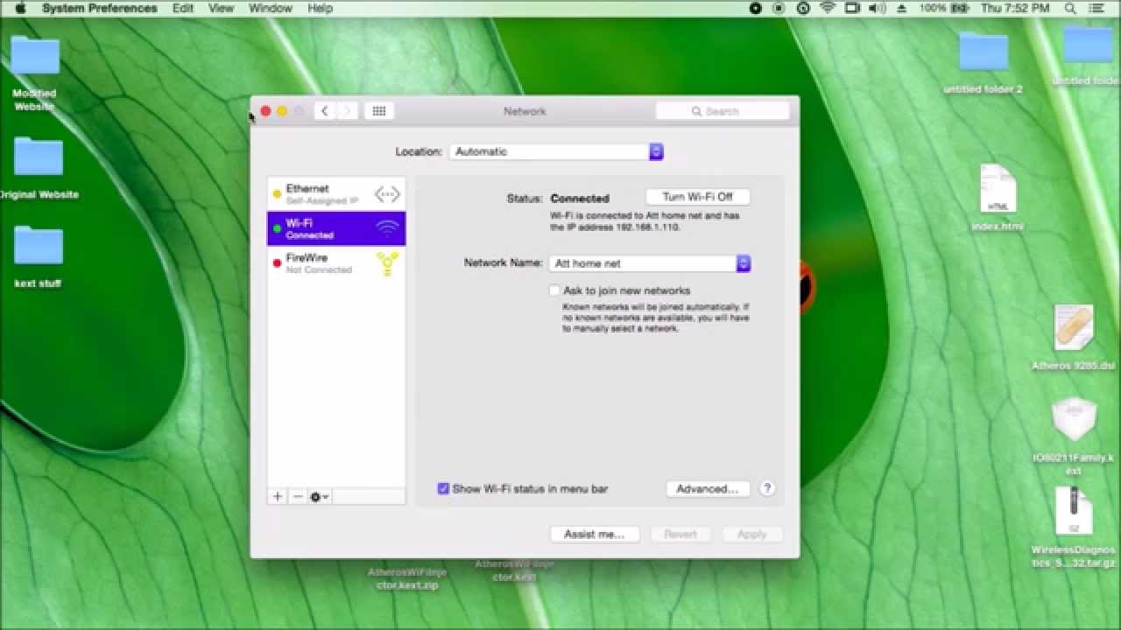1121x630 pixels.
Task: Open the Network Name dropdown
Action: coord(650,263)
